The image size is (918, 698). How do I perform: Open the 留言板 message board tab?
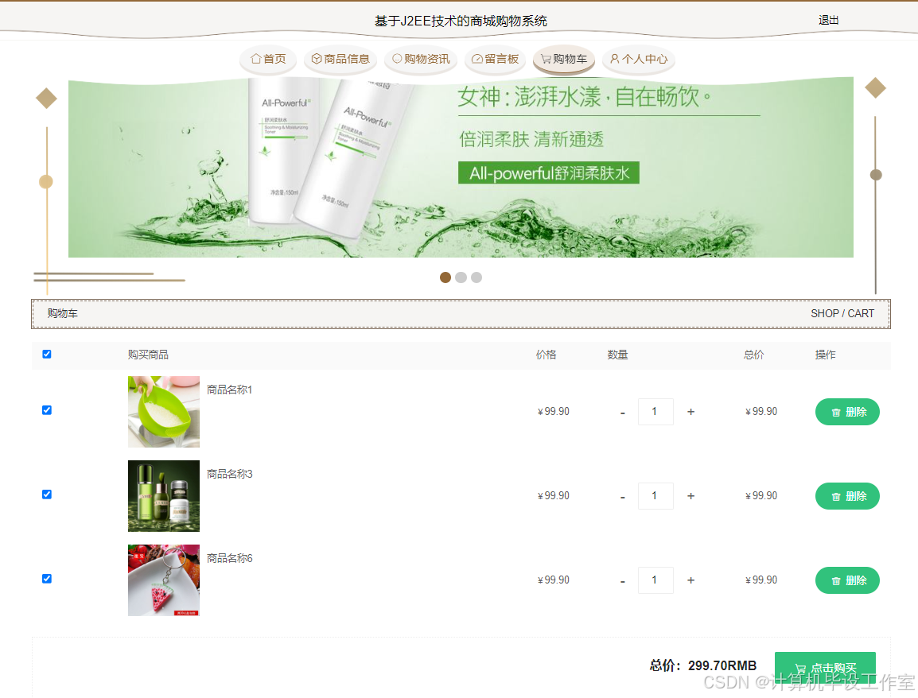(x=495, y=59)
